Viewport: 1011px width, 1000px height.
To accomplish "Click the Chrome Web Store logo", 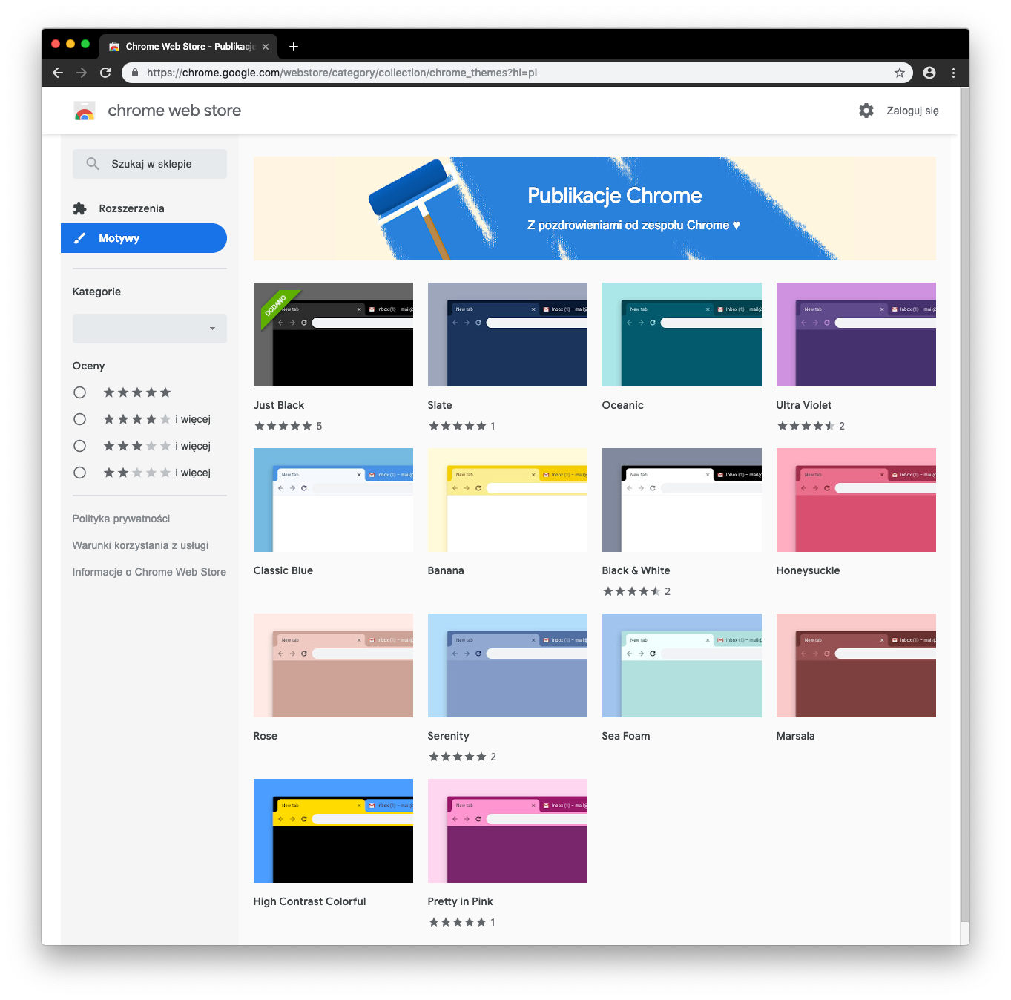I will (85, 111).
